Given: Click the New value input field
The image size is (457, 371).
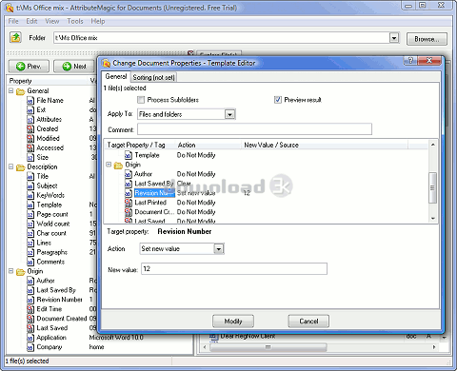Looking at the screenshot, I should coord(234,269).
